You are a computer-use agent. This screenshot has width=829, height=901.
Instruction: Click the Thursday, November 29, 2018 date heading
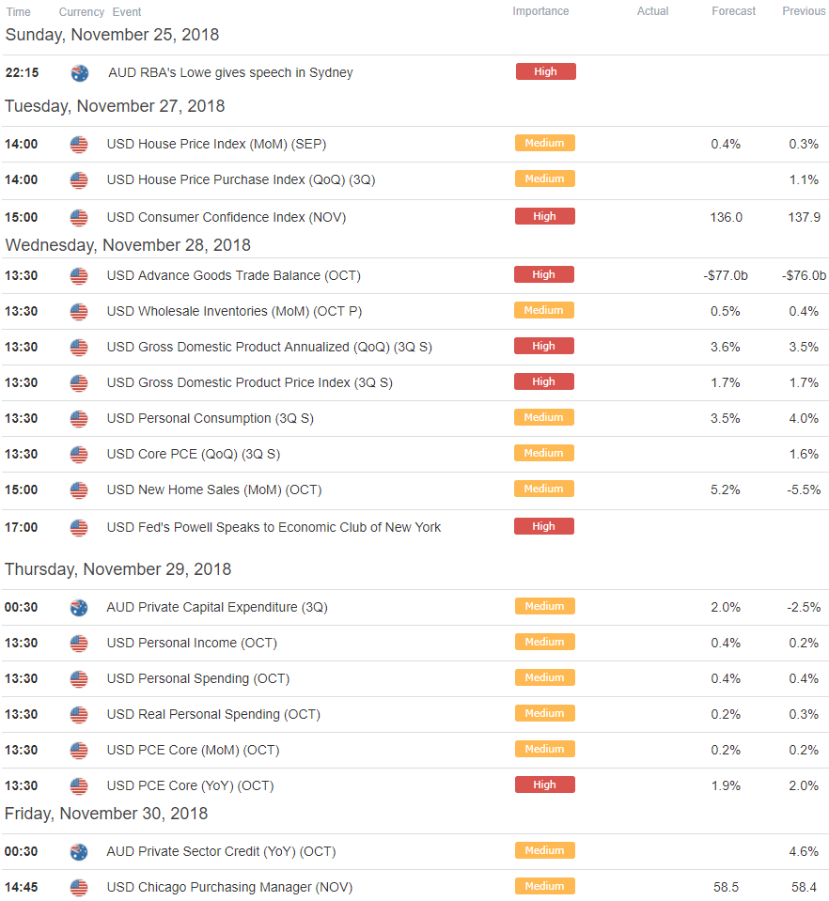coord(117,568)
